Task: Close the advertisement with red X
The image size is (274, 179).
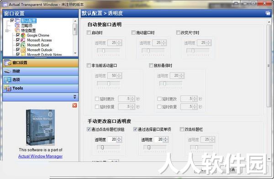Action: pyautogui.click(x=74, y=105)
